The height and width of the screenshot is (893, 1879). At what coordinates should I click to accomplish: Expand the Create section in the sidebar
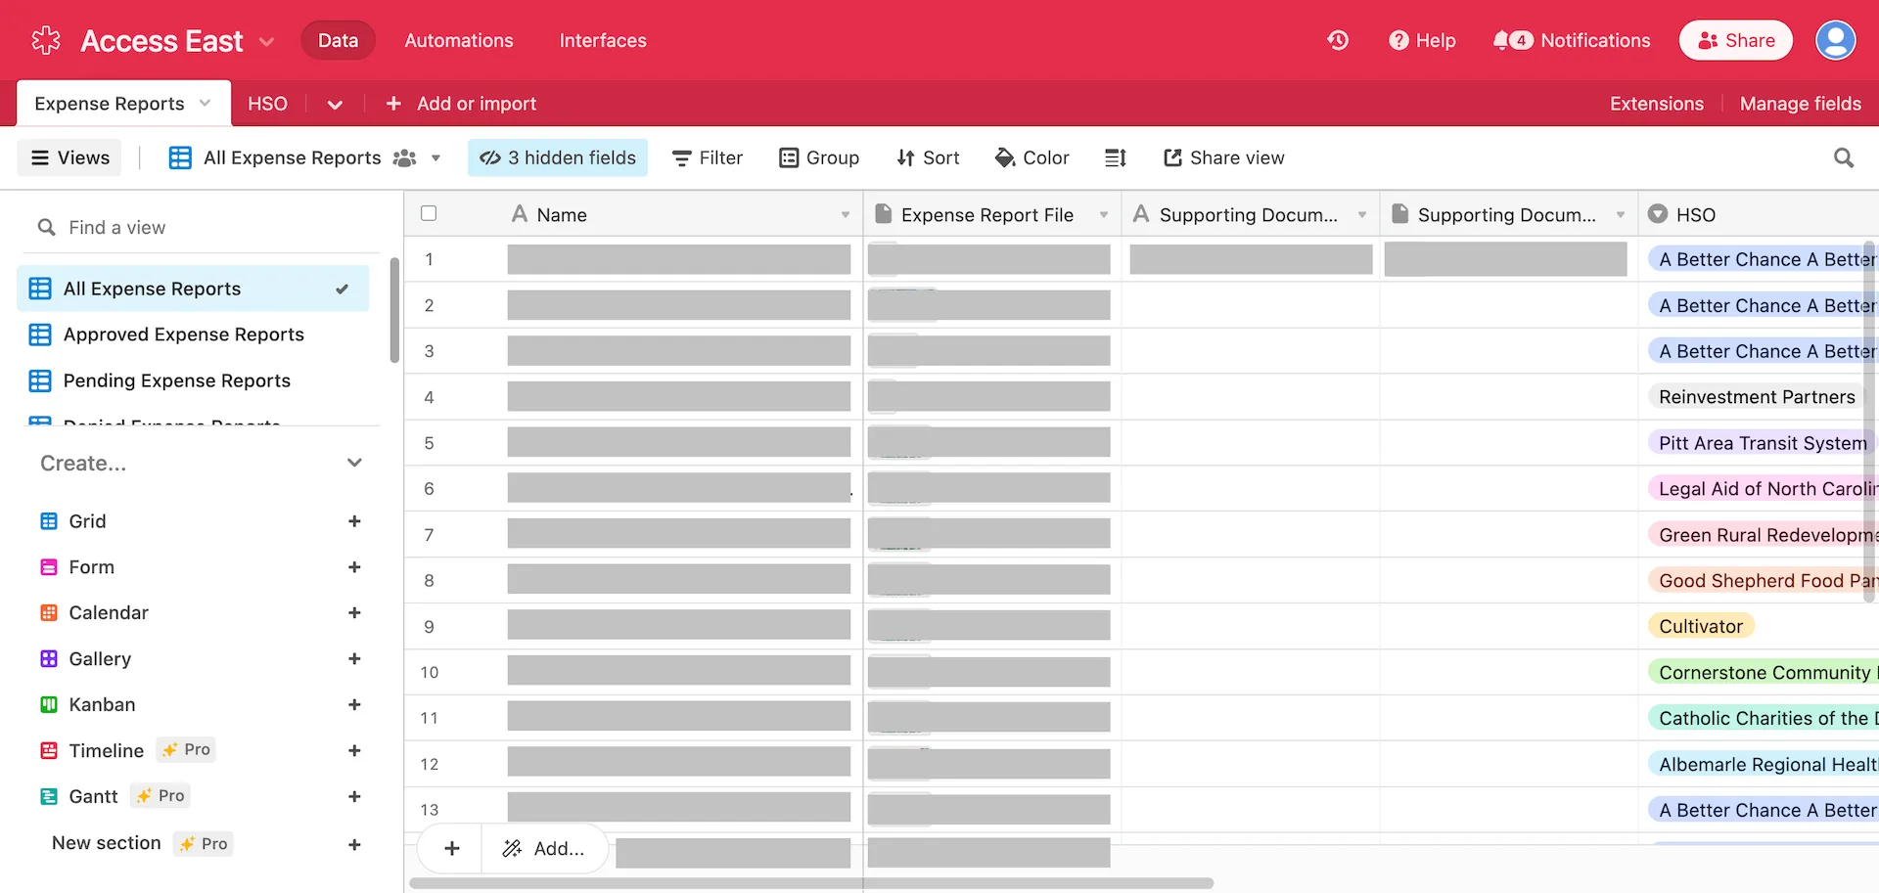(x=354, y=462)
